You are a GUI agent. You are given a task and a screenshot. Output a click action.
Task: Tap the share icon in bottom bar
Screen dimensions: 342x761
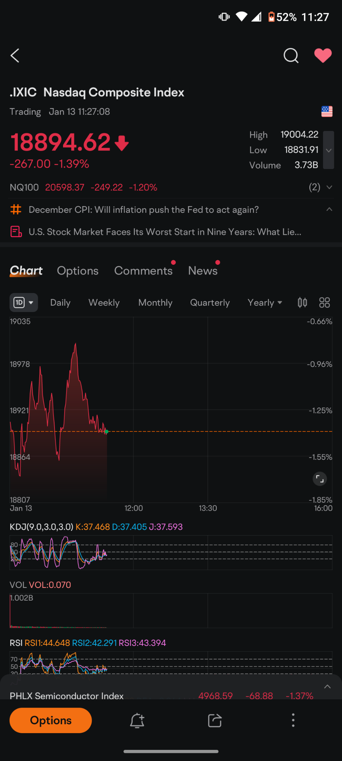[215, 721]
